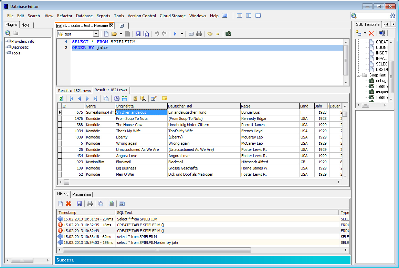
Task: Open the Refactor menu
Action: 65,16
